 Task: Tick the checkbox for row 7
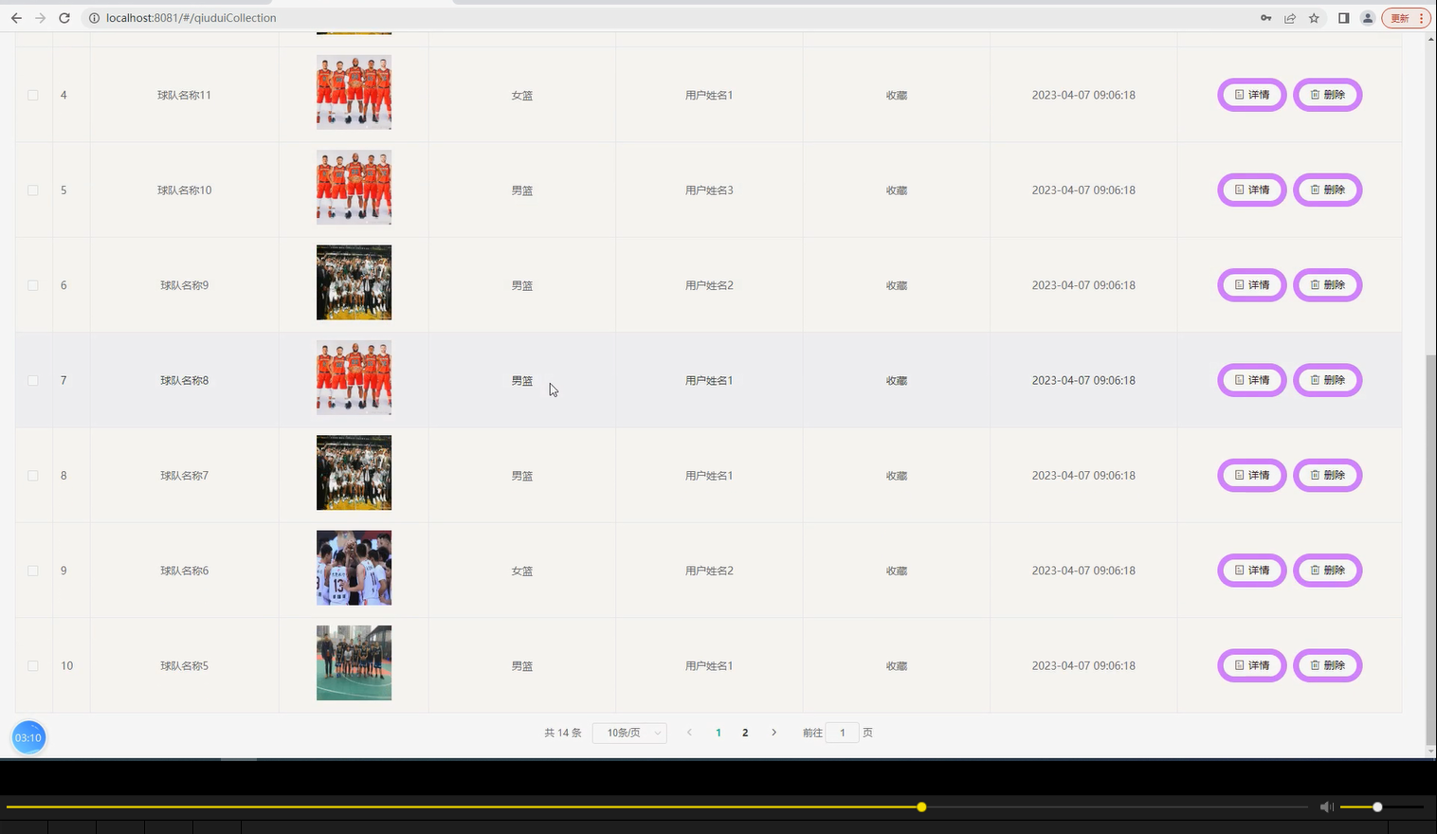click(x=33, y=380)
